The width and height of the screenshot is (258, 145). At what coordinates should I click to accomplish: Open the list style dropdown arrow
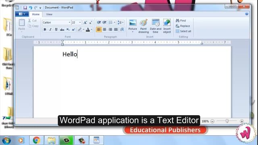[114, 23]
